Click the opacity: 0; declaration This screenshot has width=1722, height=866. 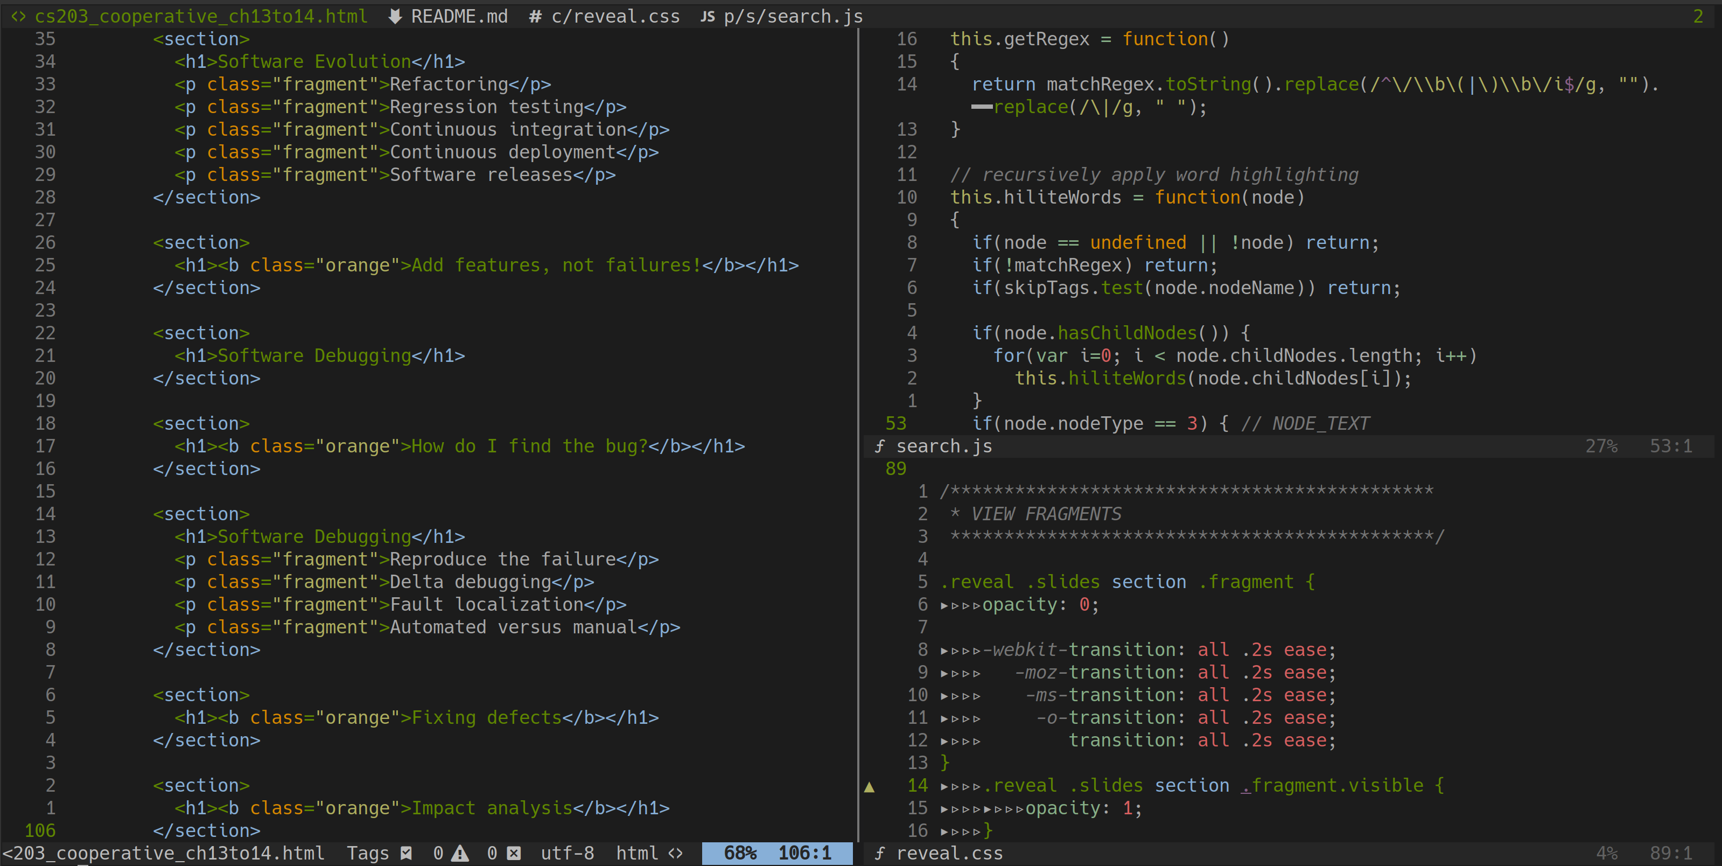(1040, 604)
